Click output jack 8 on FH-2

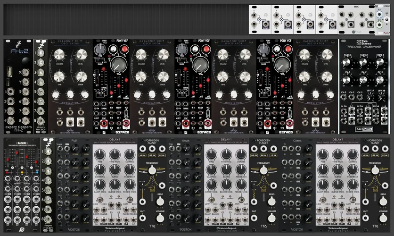click(25, 121)
